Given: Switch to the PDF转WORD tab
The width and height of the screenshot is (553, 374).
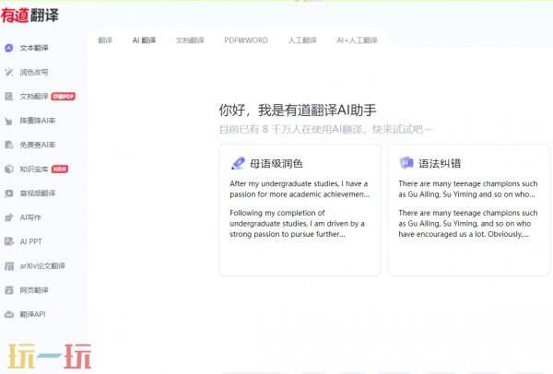Looking at the screenshot, I should [x=246, y=41].
